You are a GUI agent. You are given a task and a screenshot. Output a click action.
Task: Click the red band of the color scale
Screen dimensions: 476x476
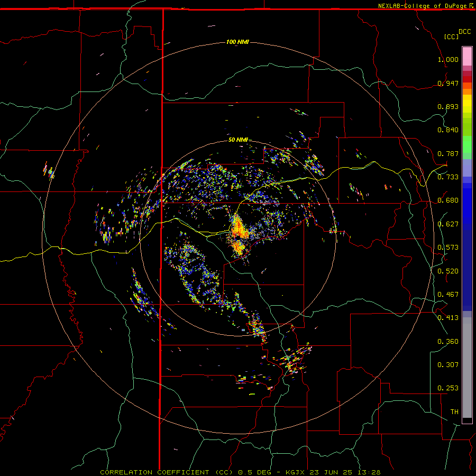point(467,79)
